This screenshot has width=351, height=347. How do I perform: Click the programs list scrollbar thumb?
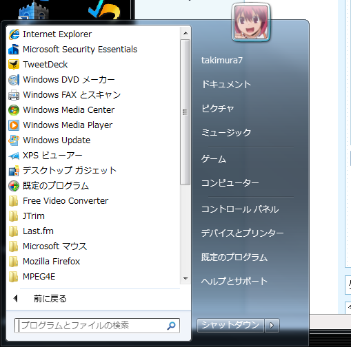click(185, 112)
